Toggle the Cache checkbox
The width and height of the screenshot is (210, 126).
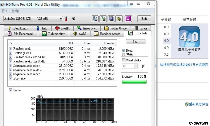(10, 90)
